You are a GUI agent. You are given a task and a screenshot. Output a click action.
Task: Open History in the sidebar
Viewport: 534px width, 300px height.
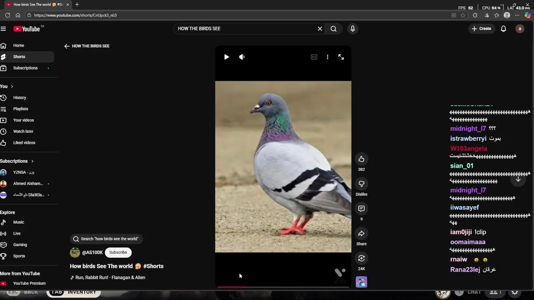click(27, 97)
